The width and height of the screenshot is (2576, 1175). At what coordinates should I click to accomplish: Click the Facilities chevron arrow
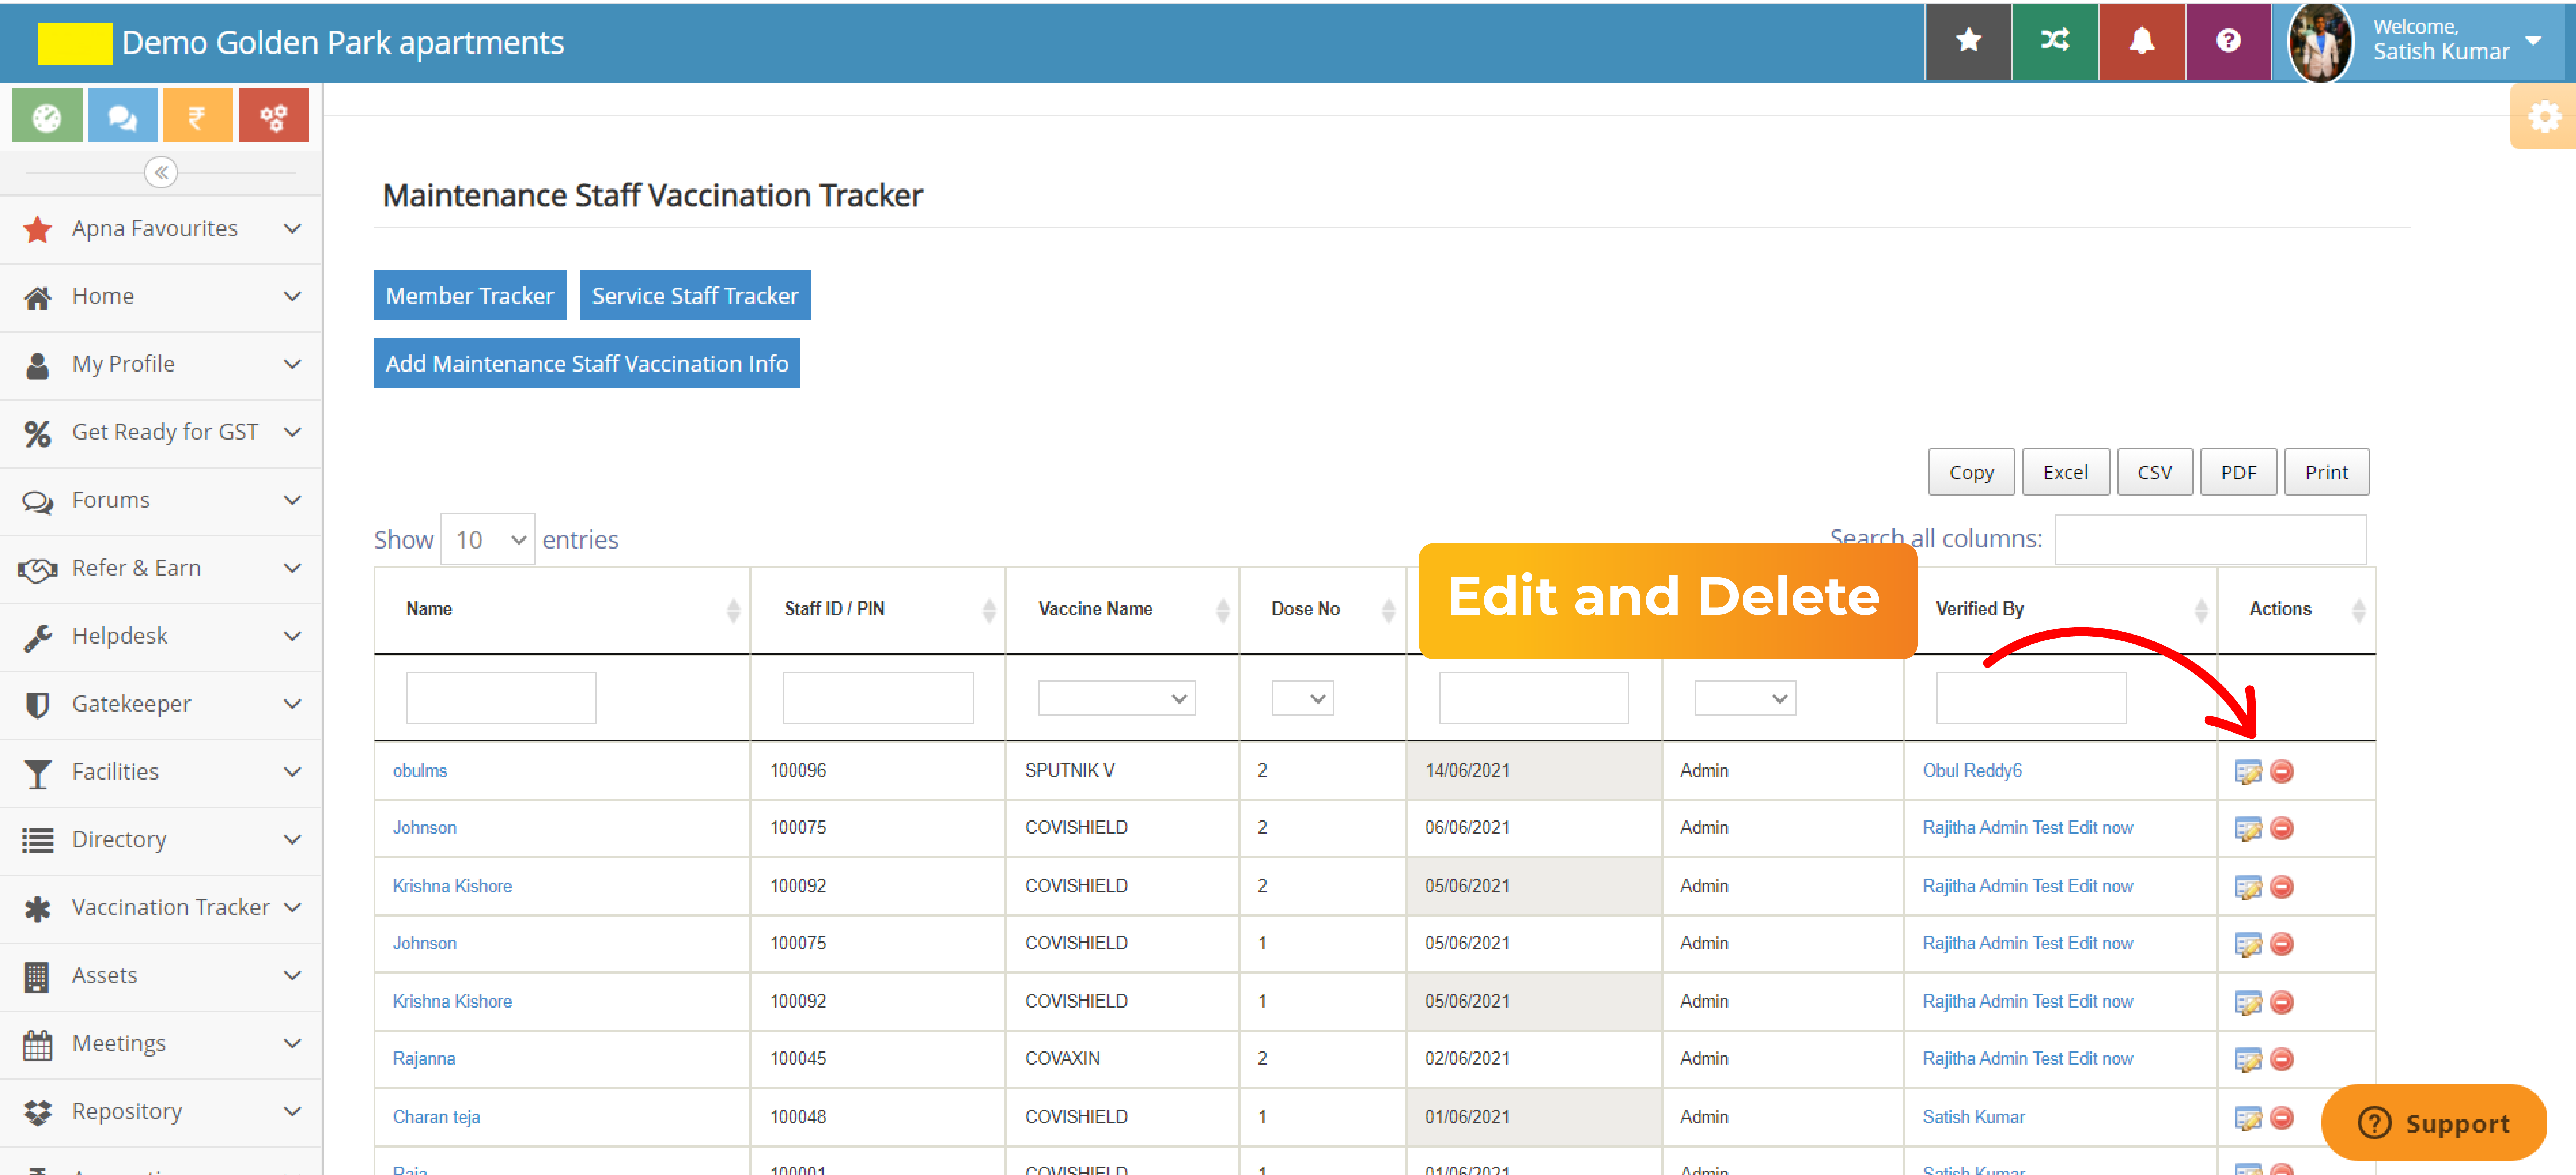(x=292, y=772)
